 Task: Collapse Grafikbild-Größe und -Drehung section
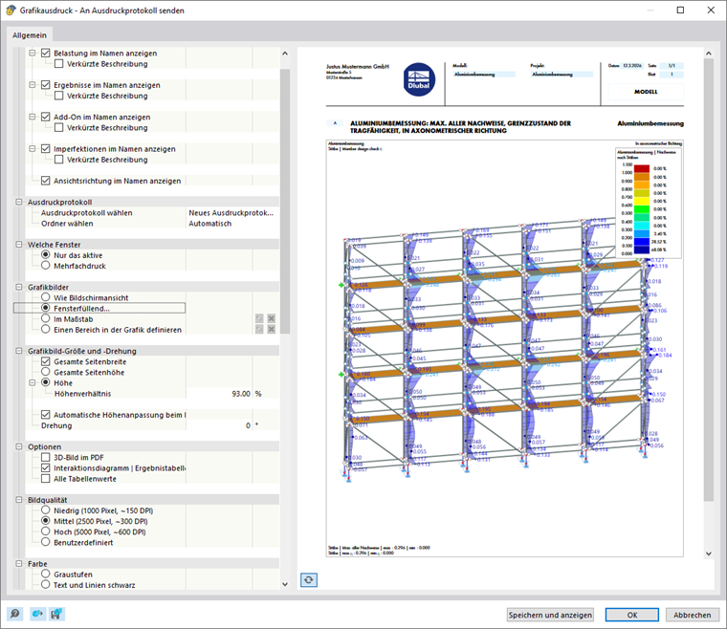point(19,351)
